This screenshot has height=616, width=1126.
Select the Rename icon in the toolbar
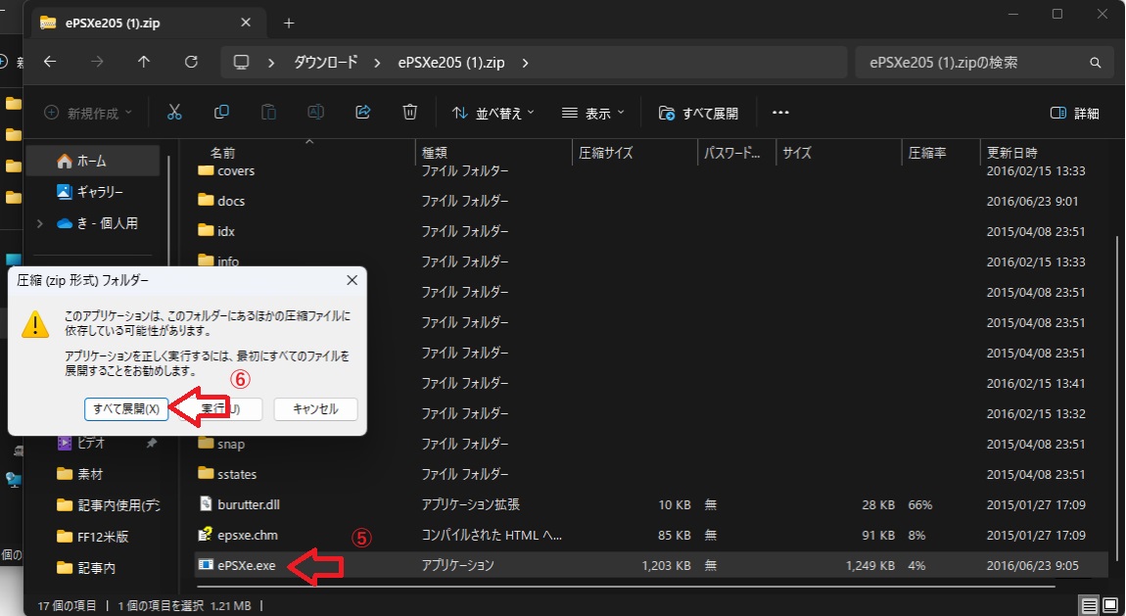tap(315, 112)
